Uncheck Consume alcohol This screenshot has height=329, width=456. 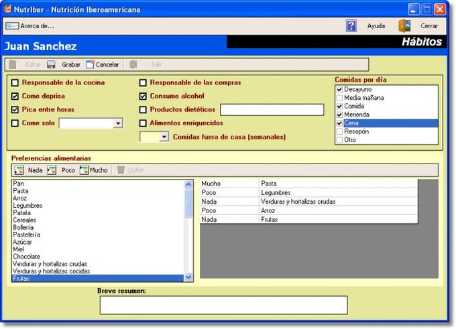[x=143, y=96]
